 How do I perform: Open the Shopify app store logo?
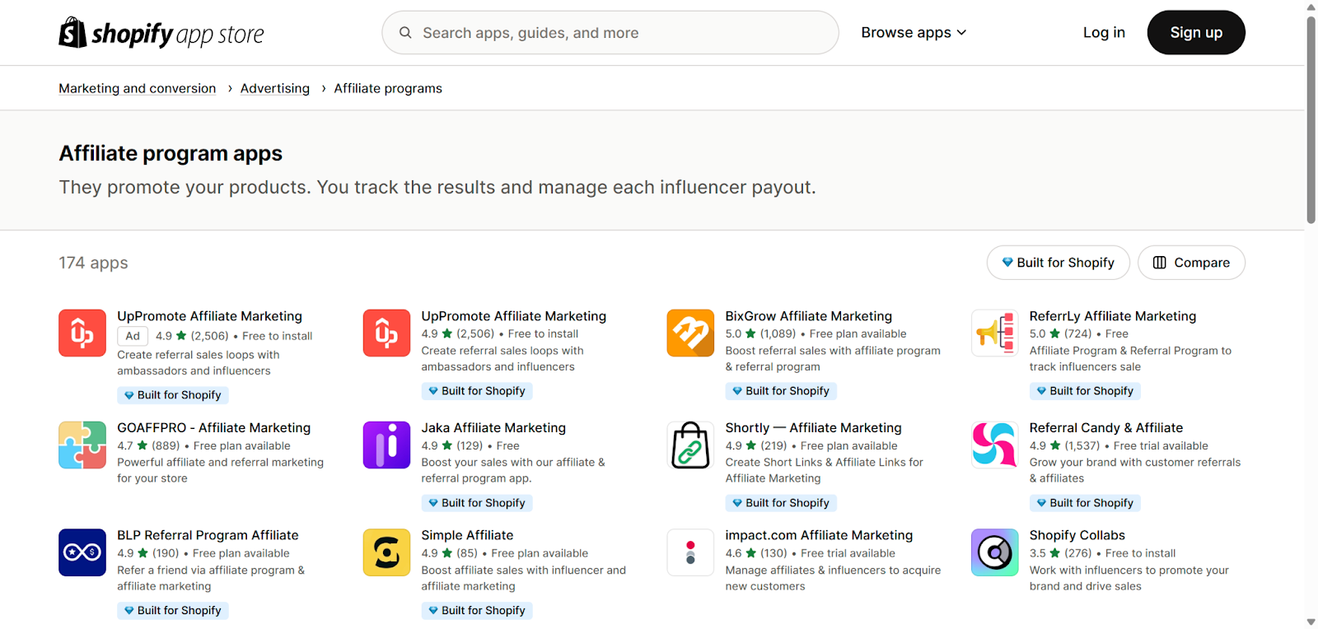(x=161, y=33)
